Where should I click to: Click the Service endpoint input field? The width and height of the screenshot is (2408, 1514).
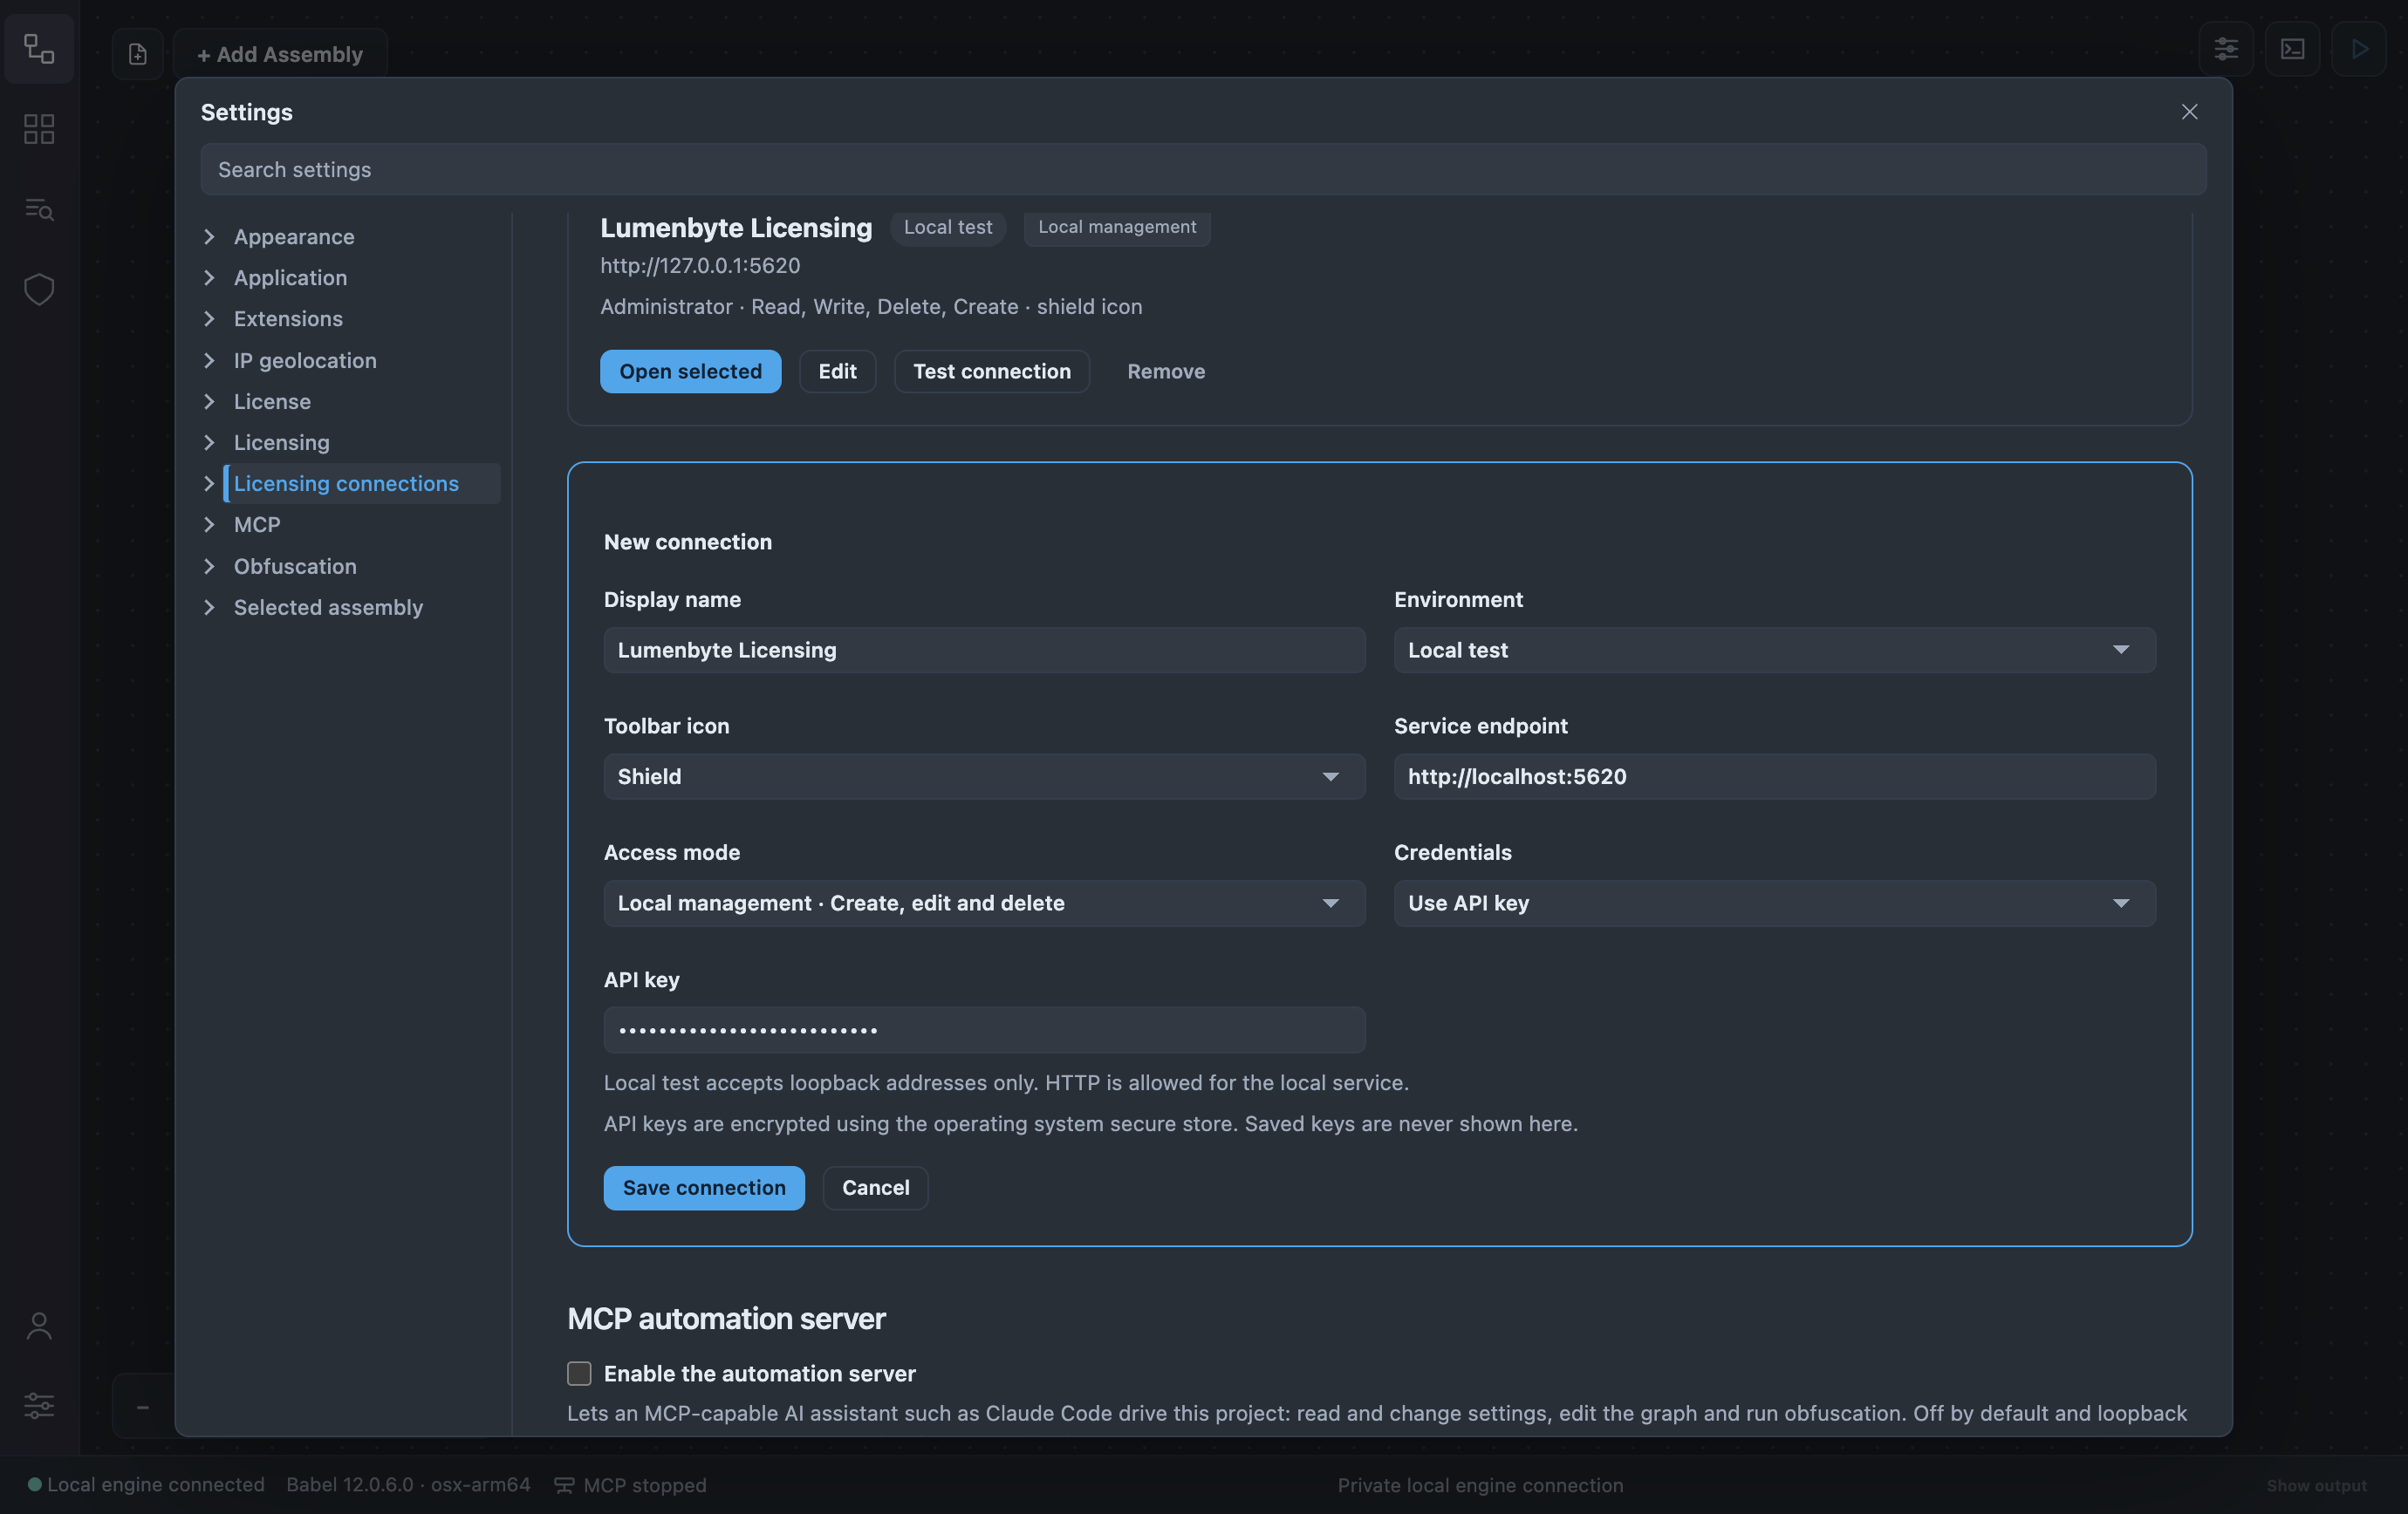(1774, 776)
